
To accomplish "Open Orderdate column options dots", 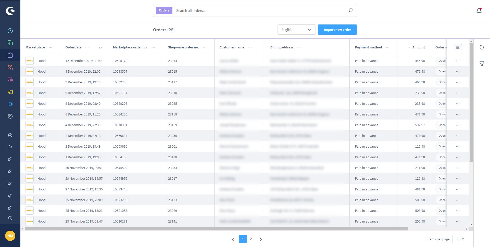I will pyautogui.click(x=87, y=47).
